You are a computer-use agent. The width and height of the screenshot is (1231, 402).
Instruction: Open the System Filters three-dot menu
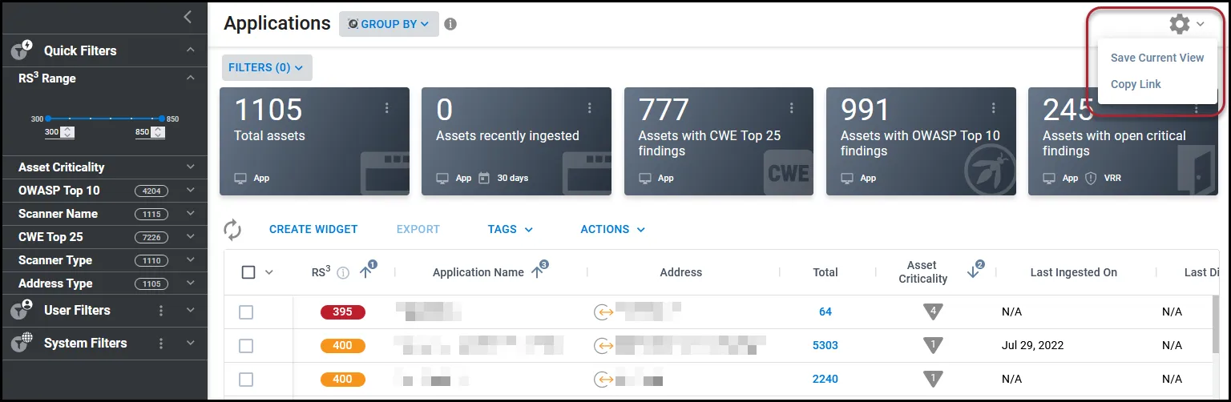coord(161,344)
